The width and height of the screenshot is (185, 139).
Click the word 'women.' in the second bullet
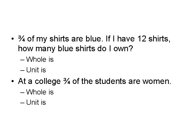tap(157, 81)
